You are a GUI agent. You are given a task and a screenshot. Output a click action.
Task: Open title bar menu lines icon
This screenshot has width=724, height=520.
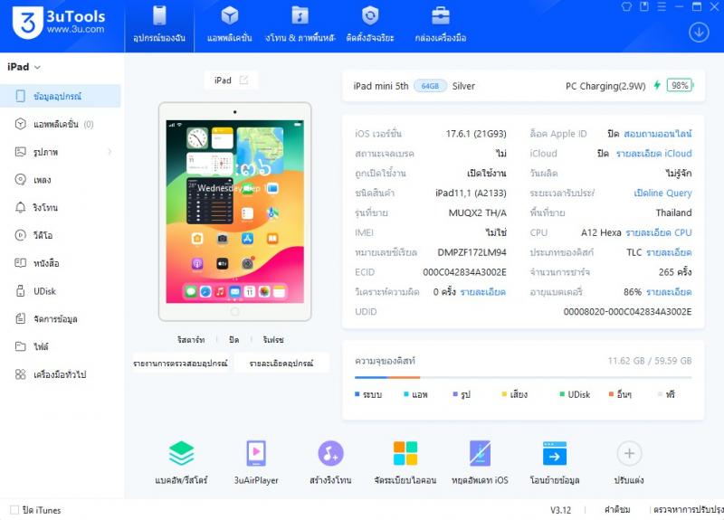coord(662,6)
